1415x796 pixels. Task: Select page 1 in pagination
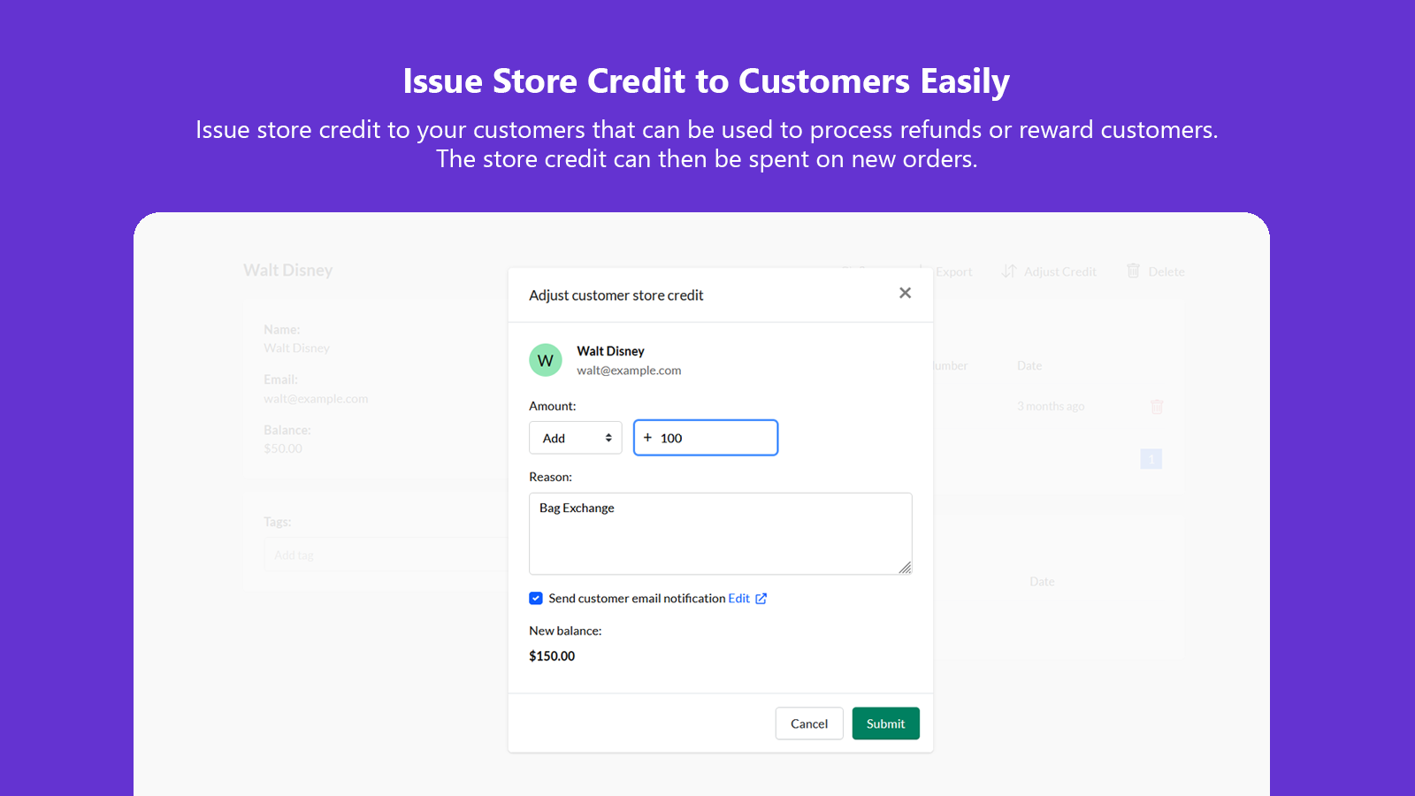tap(1151, 459)
